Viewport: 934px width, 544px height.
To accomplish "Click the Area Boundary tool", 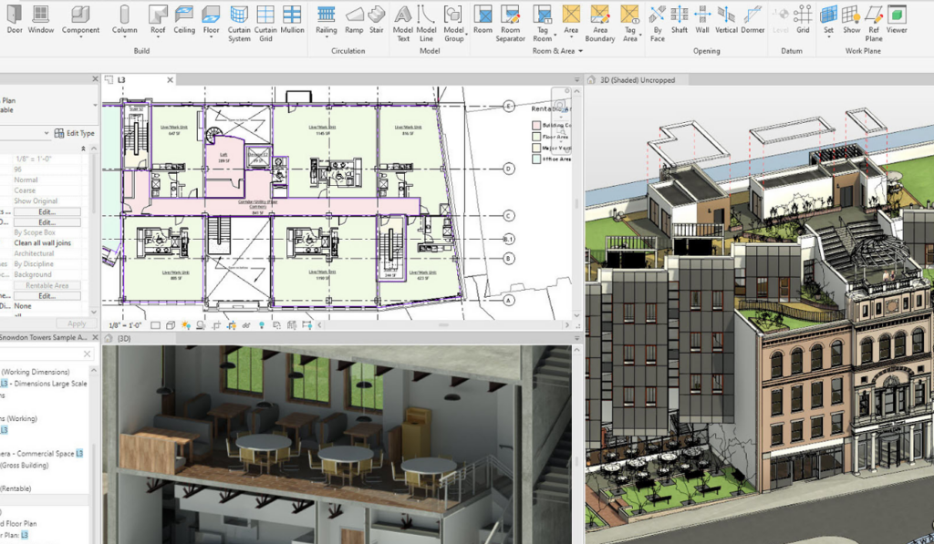I will pyautogui.click(x=600, y=23).
